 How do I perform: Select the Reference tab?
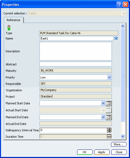coord(14,20)
